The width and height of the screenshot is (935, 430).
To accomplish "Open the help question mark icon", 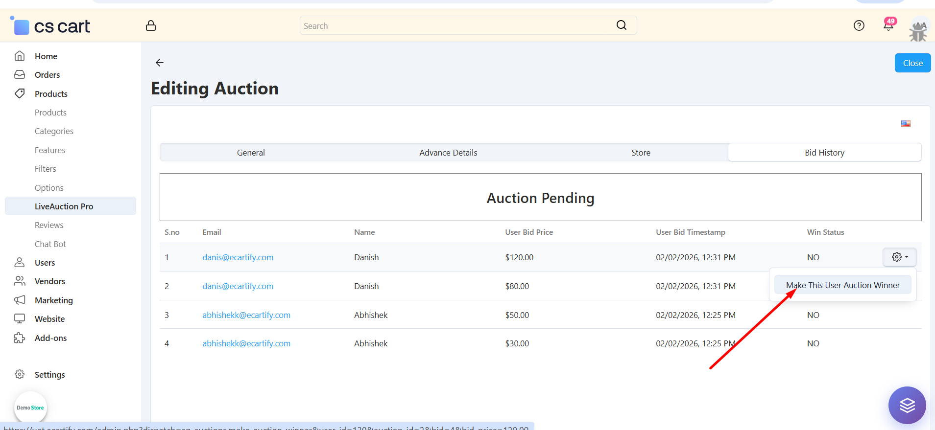I will 859,25.
